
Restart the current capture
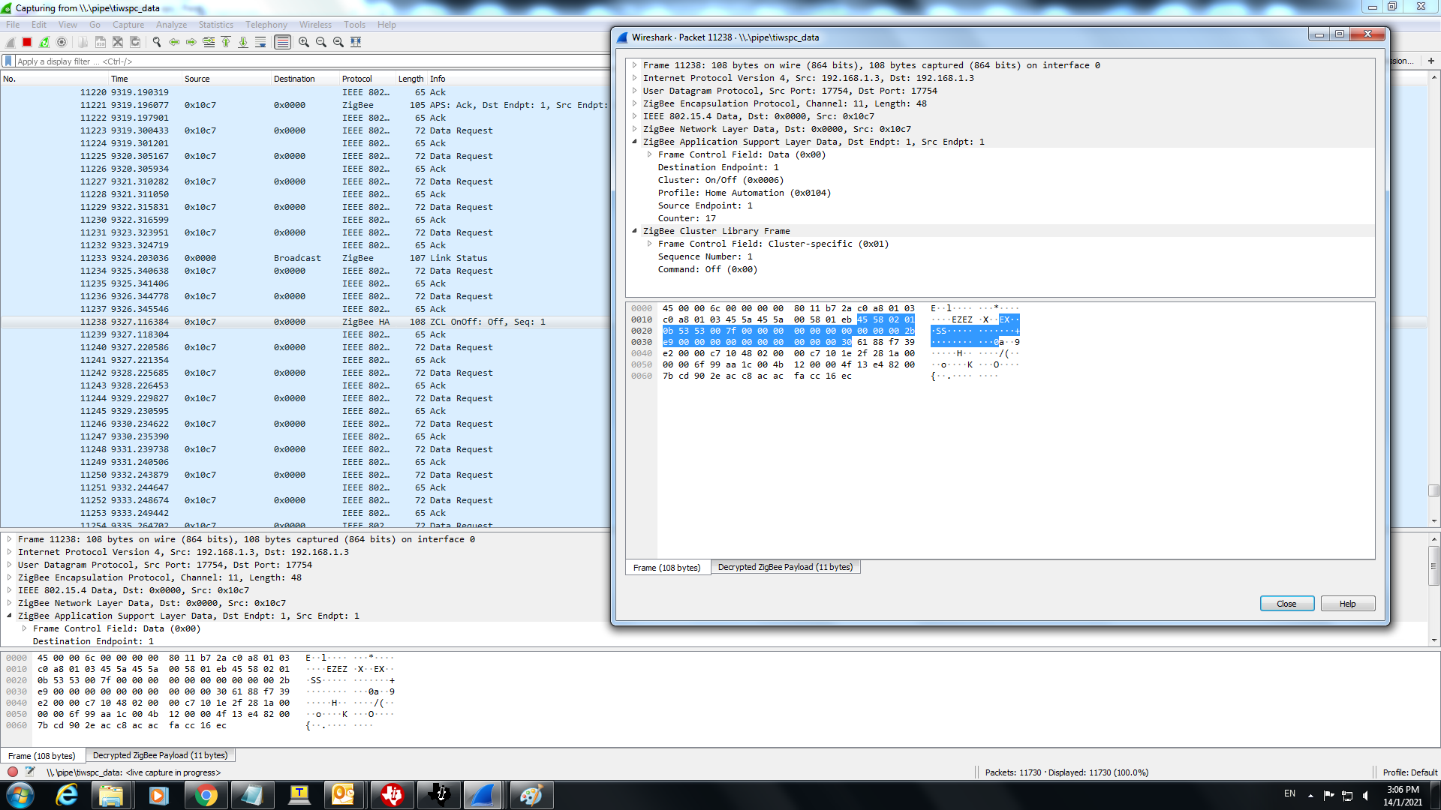pyautogui.click(x=44, y=42)
